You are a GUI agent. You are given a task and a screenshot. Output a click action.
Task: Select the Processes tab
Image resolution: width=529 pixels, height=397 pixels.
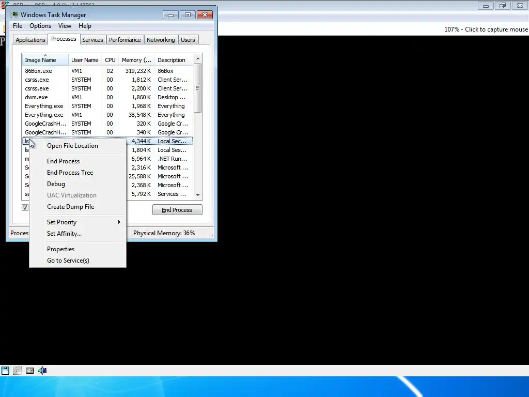click(x=64, y=39)
